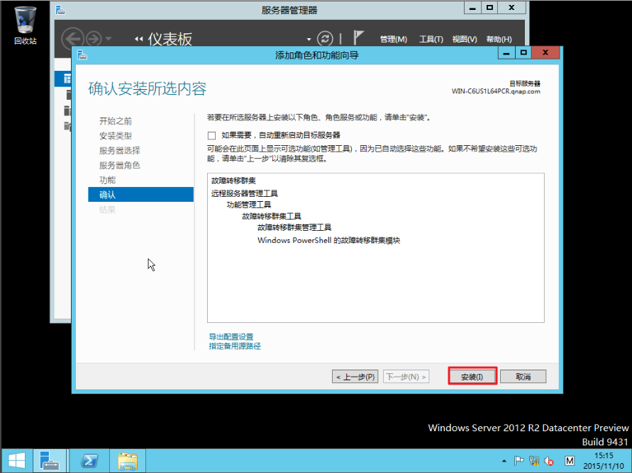Click the 安装(I) button

[472, 377]
